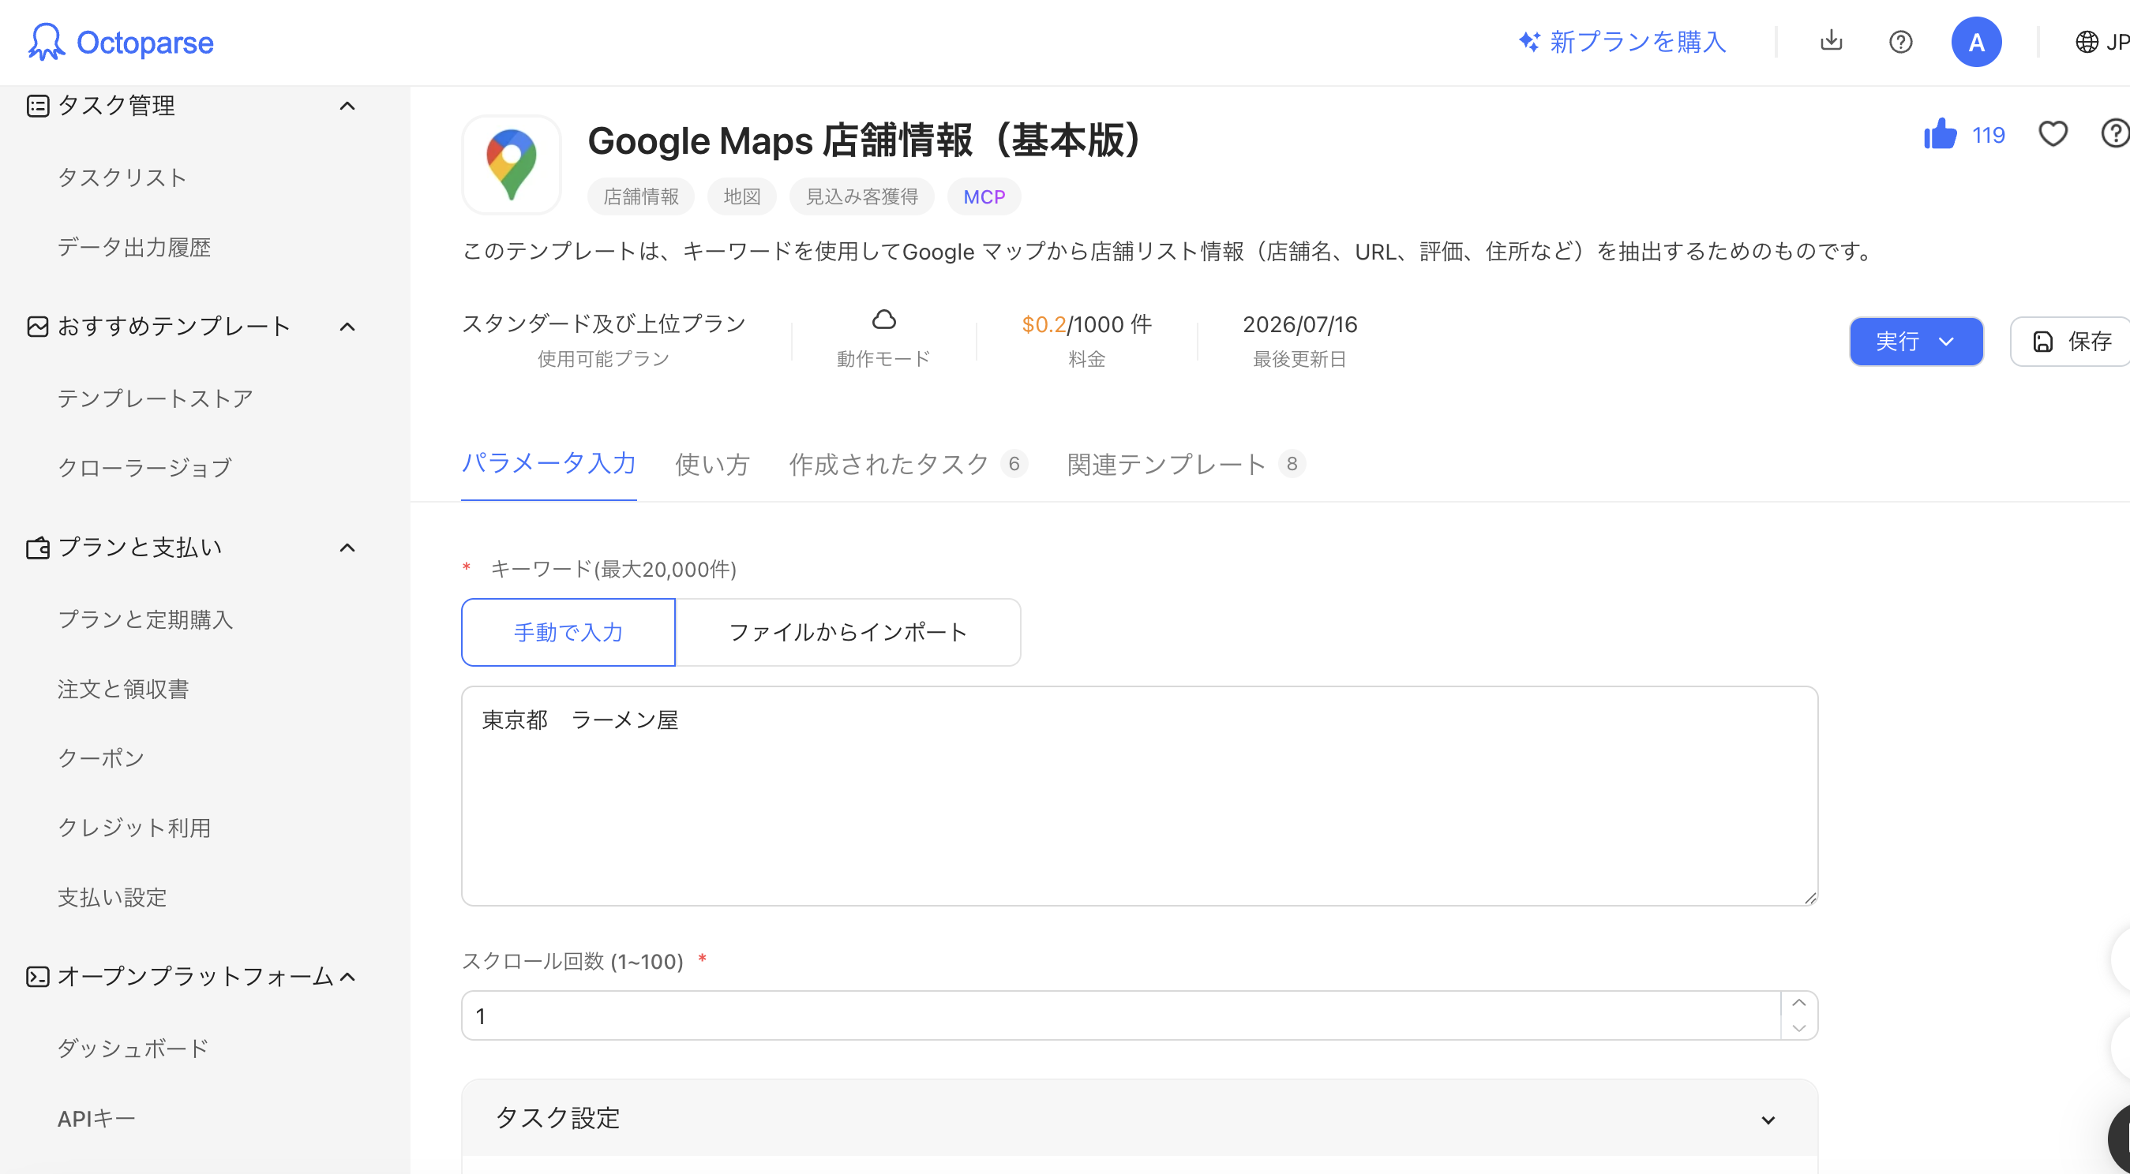Open 支払い設定 in sidebar
The height and width of the screenshot is (1174, 2130).
tap(112, 897)
